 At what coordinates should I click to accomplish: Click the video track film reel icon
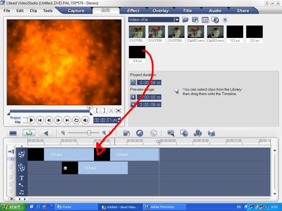(x=22, y=154)
